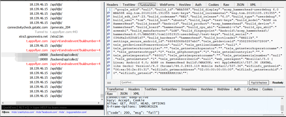This screenshot has height=117, width=286.
Task: Open the response XML tab
Action: click(136, 94)
